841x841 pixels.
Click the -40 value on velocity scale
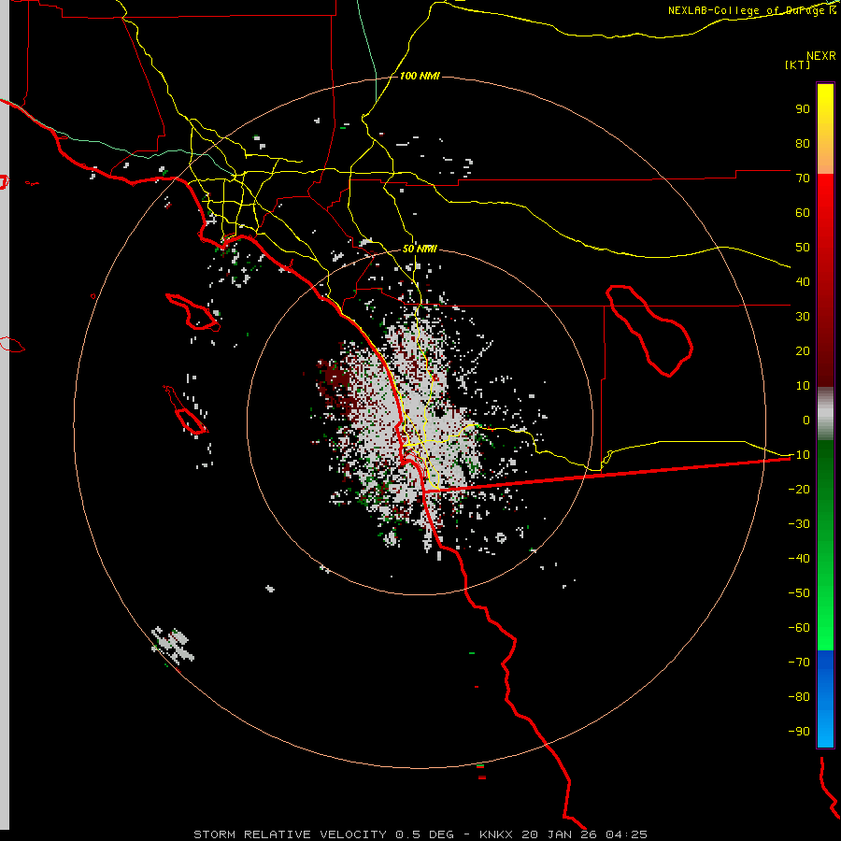(799, 559)
